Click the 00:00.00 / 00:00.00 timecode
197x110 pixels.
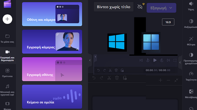click(x=158, y=70)
